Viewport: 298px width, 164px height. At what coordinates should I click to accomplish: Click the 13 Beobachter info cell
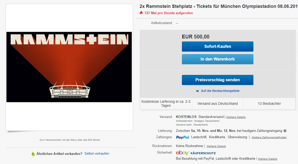tap(269, 104)
